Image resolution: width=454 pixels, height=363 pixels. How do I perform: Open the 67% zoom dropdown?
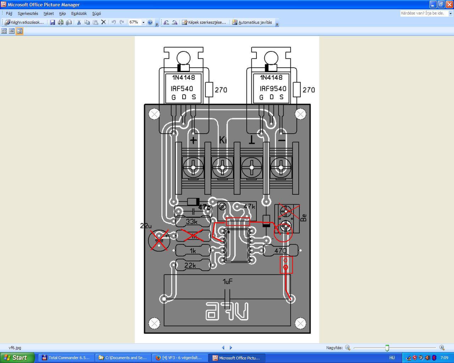tap(143, 22)
